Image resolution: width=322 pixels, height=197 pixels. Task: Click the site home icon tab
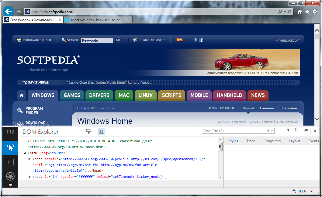click(22, 95)
